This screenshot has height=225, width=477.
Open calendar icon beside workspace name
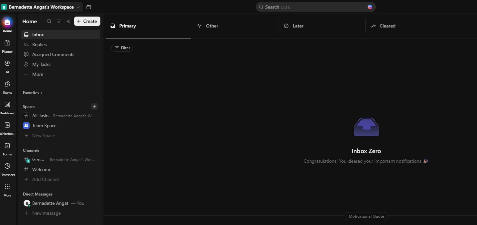click(89, 7)
